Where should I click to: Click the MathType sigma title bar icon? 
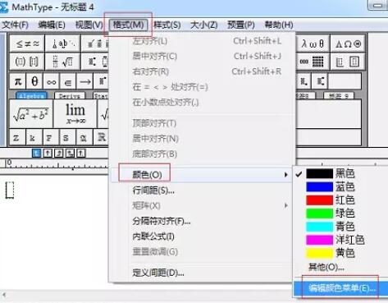tap(4, 7)
